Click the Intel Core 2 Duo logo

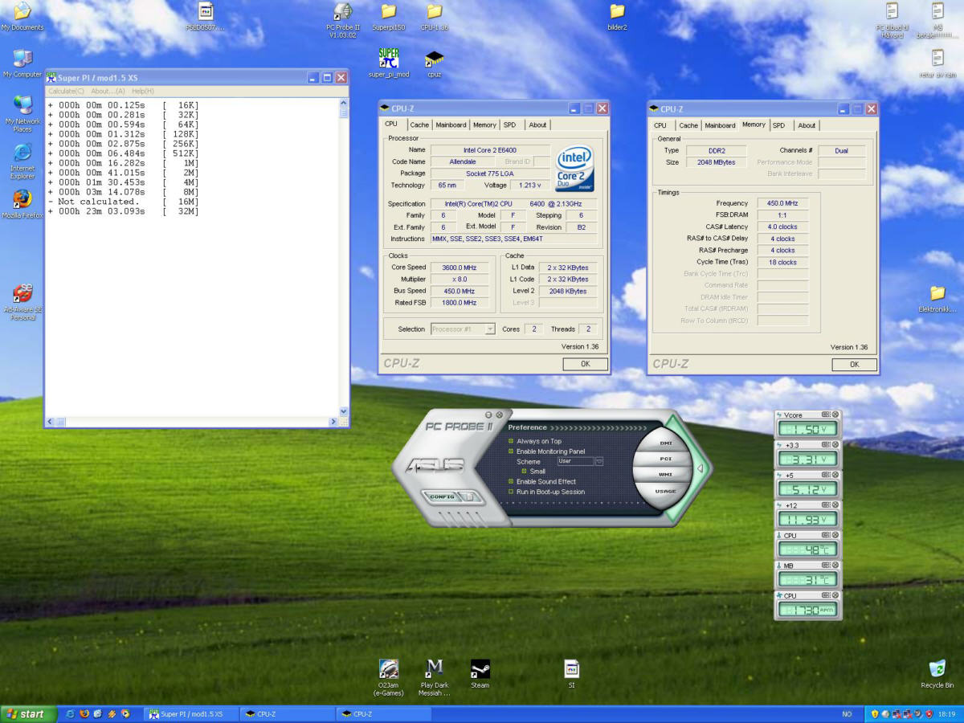[x=575, y=168]
